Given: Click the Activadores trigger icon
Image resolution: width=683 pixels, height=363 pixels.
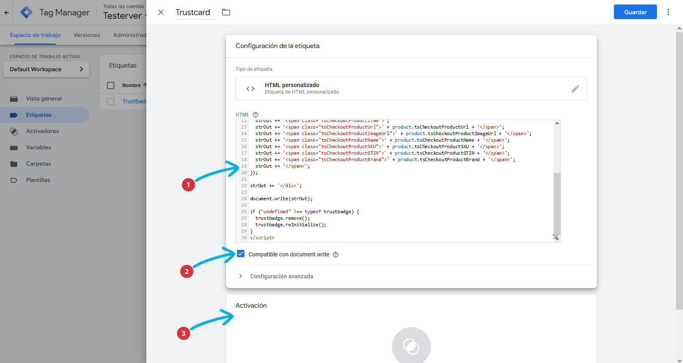Looking at the screenshot, I should (14, 131).
